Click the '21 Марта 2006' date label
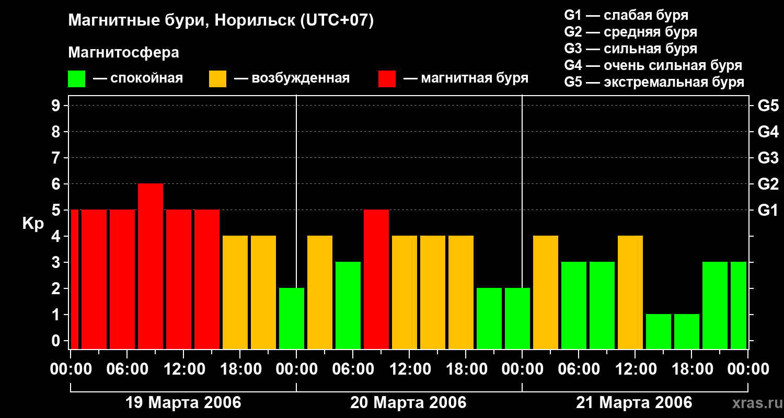The height and width of the screenshot is (418, 784). 634,403
